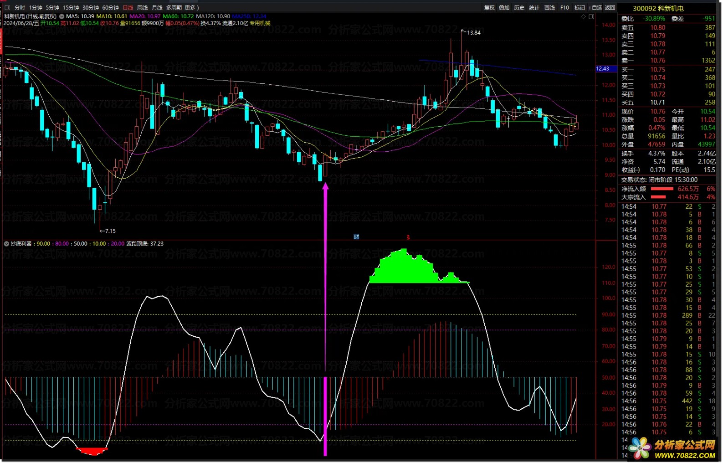Select the 30分钟 period tab
The width and height of the screenshot is (723, 463).
[91, 8]
